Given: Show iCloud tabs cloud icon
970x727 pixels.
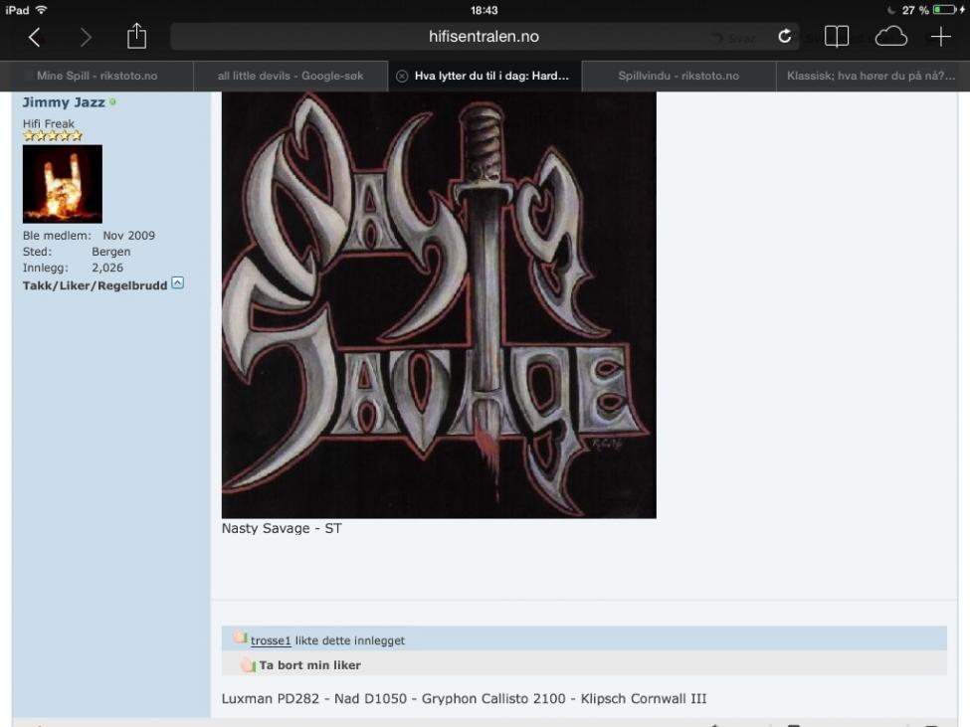Looking at the screenshot, I should point(890,37).
